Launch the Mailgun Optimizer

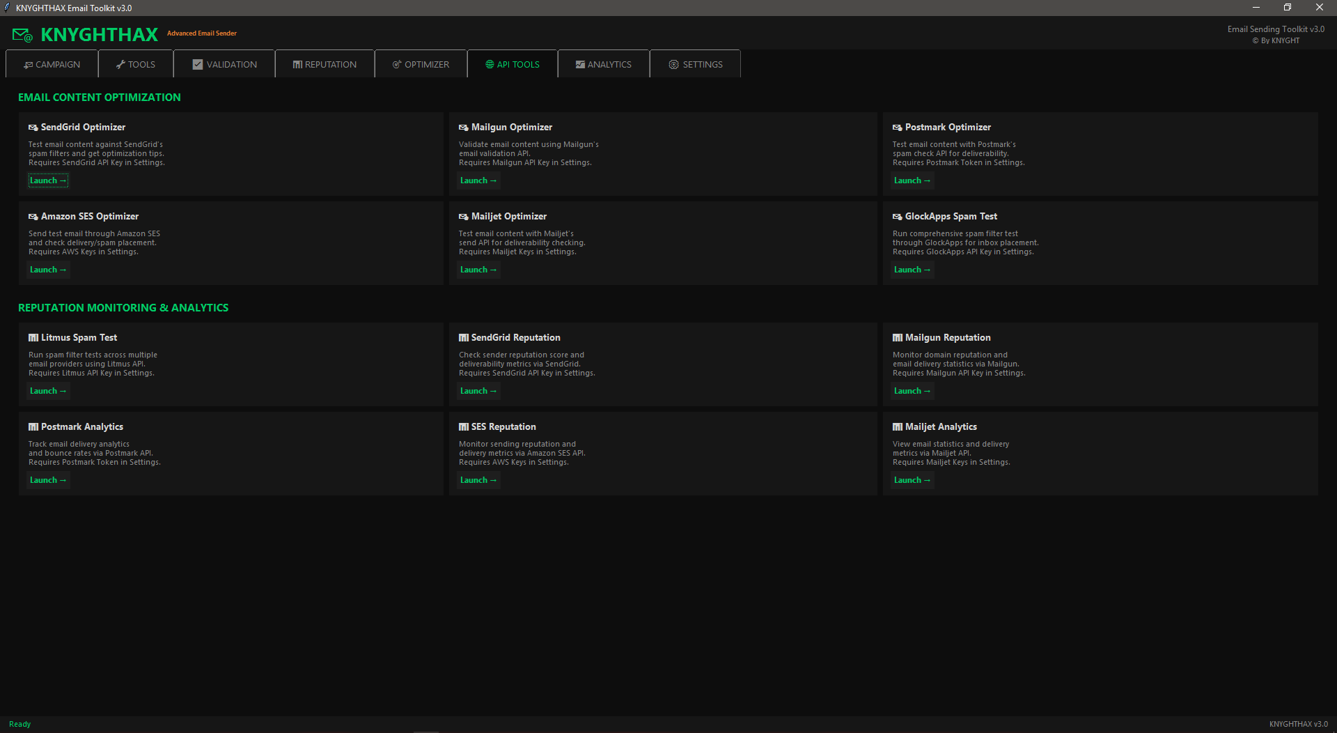[478, 180]
